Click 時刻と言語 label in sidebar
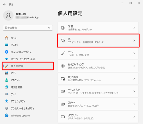Image resolution: width=143 pixels, height=124 pixels. pyautogui.click(x=17, y=87)
